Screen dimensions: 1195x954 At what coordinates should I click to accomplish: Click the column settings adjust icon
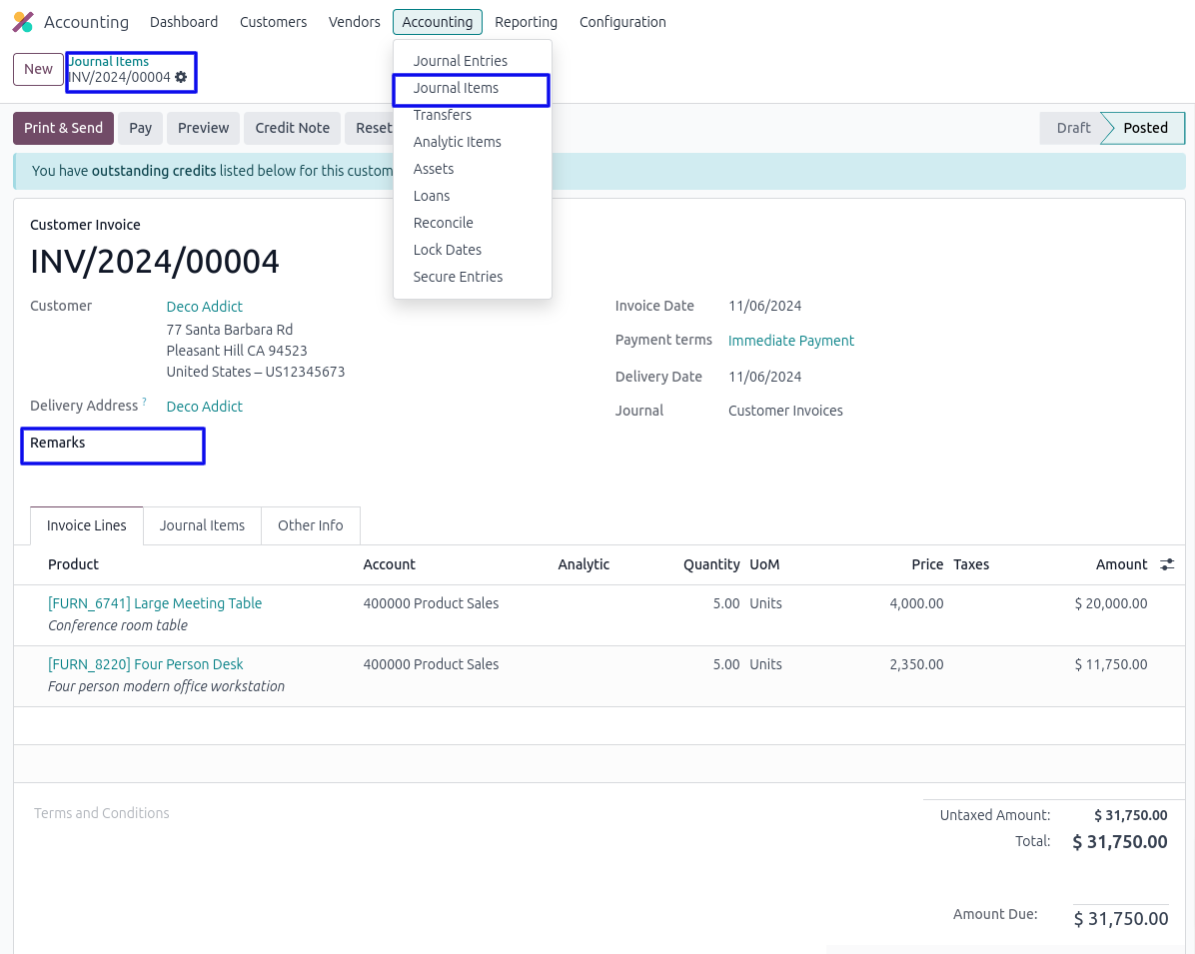(x=1166, y=564)
